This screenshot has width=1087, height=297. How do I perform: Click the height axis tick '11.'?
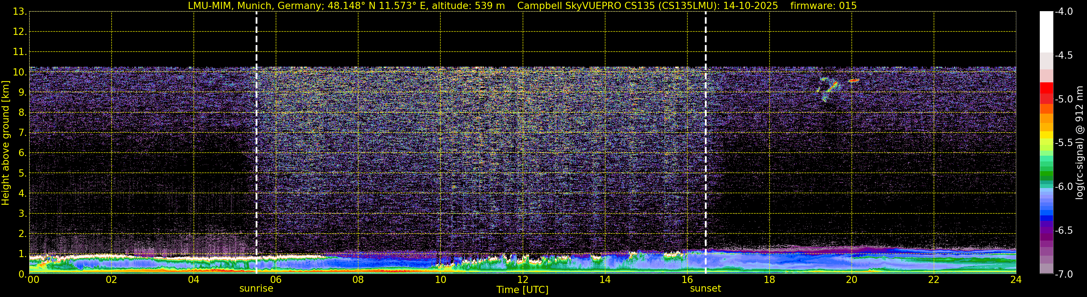pos(20,52)
